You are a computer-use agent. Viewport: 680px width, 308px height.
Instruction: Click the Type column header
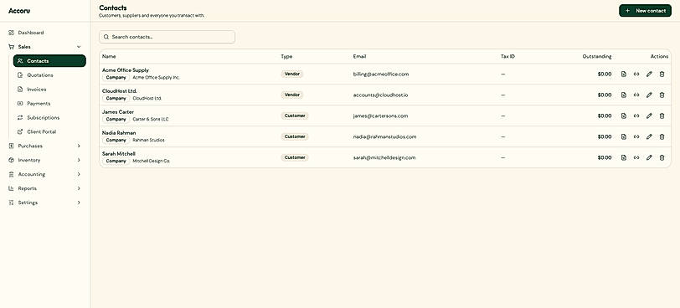tap(286, 56)
